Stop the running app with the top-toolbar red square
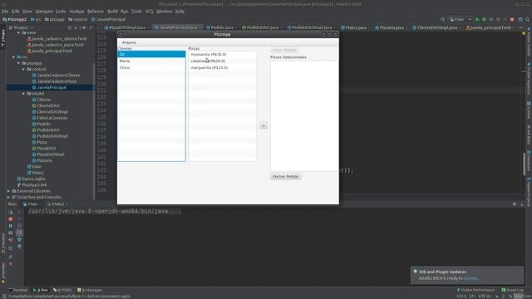 pyautogui.click(x=512, y=20)
